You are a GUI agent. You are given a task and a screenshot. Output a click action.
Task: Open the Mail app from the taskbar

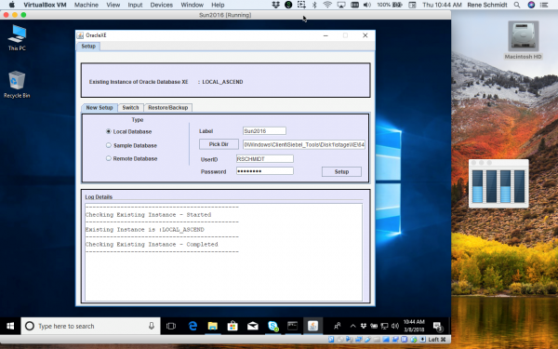(253, 326)
